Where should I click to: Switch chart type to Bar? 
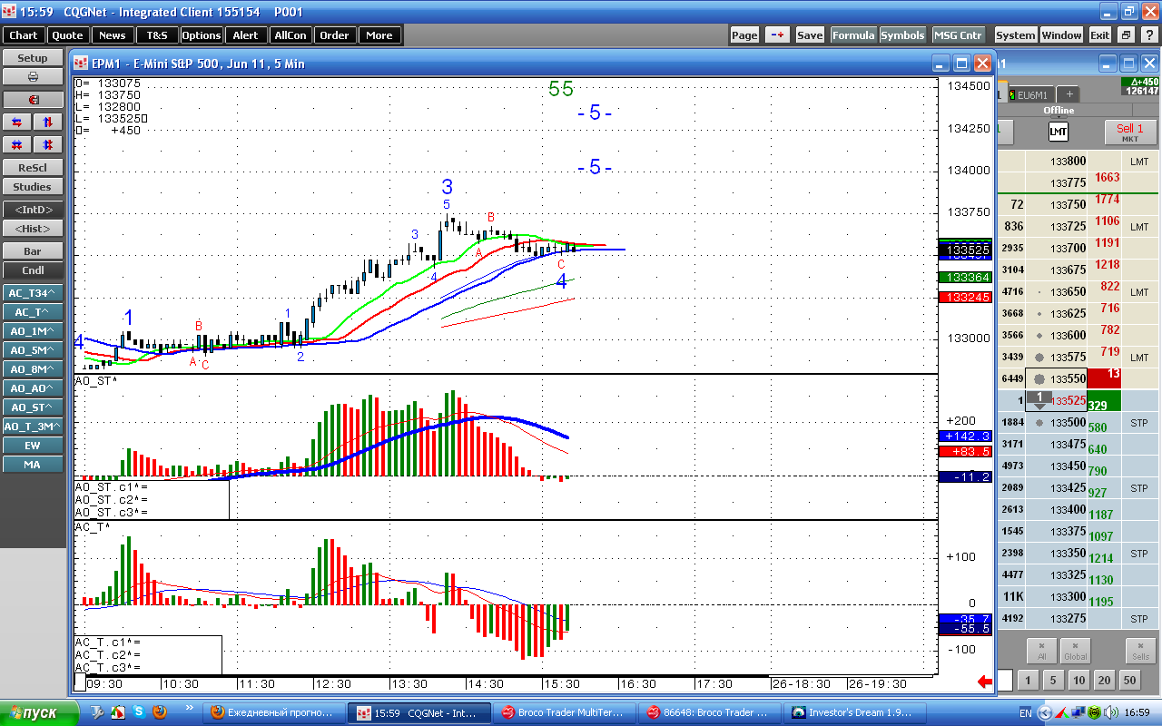pyautogui.click(x=33, y=250)
